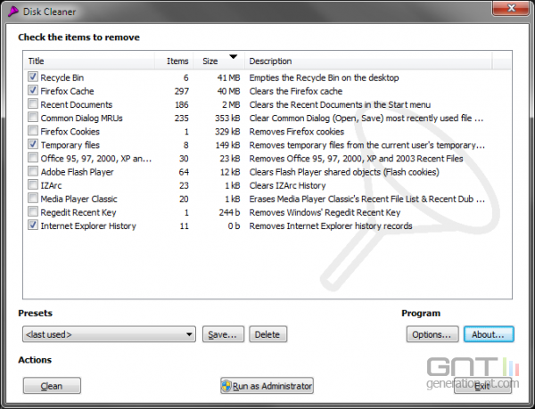This screenshot has height=409, width=535.
Task: Uncheck the Firefox Cache checkbox
Action: 33,90
